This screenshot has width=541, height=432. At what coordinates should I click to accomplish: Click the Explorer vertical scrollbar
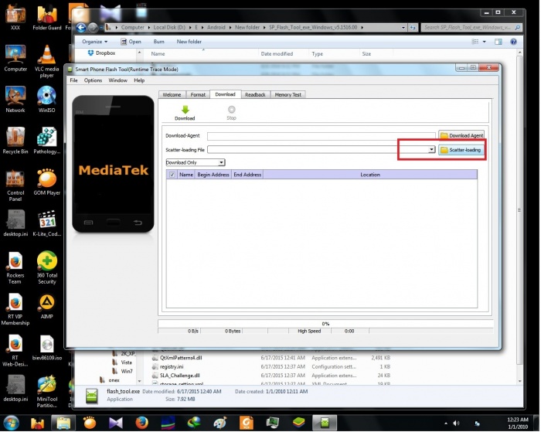[x=519, y=209]
